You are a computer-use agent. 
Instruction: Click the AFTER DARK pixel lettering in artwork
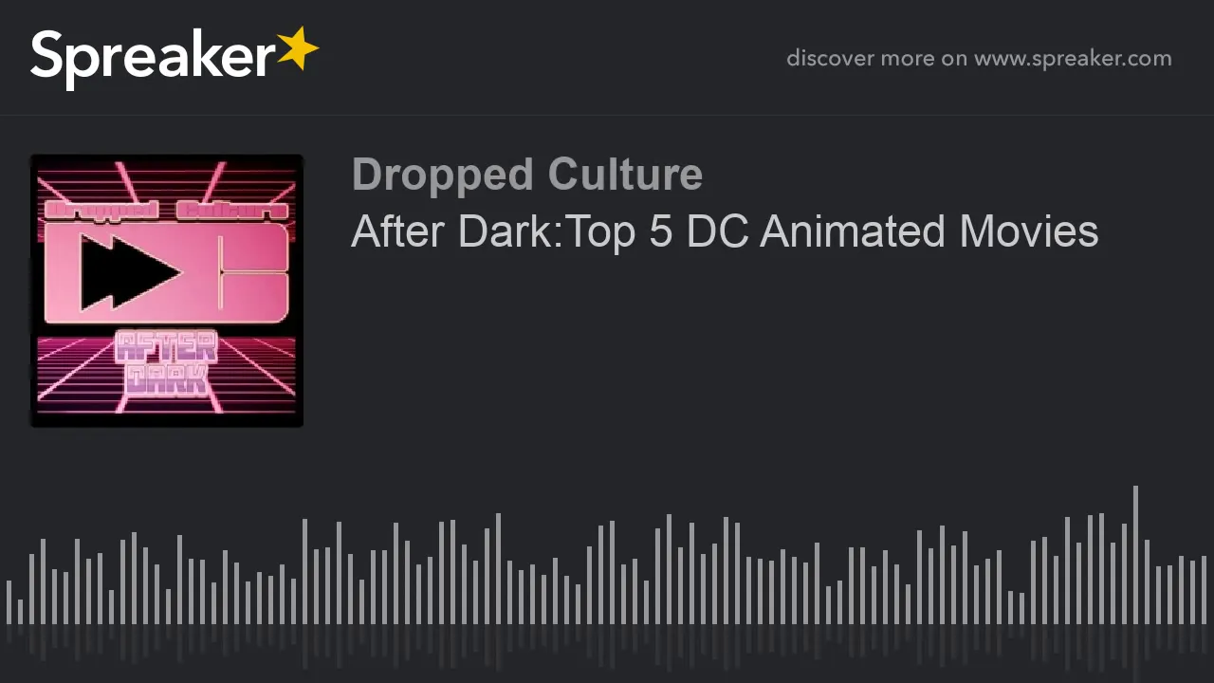166,362
